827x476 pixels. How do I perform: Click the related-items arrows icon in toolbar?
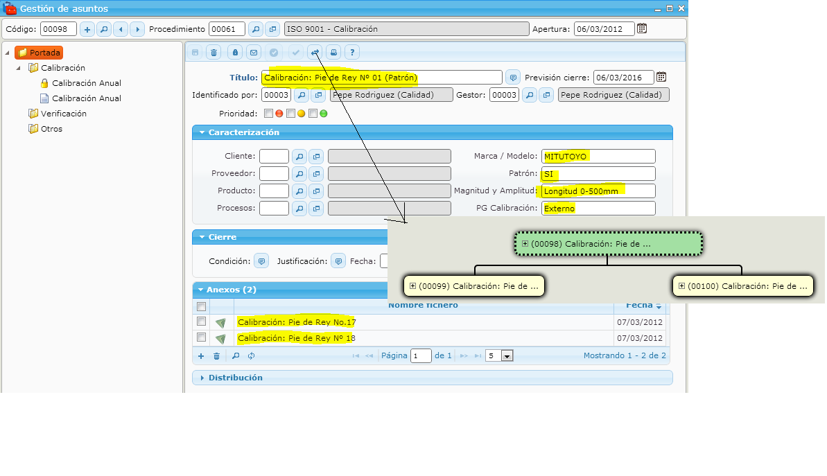click(315, 52)
